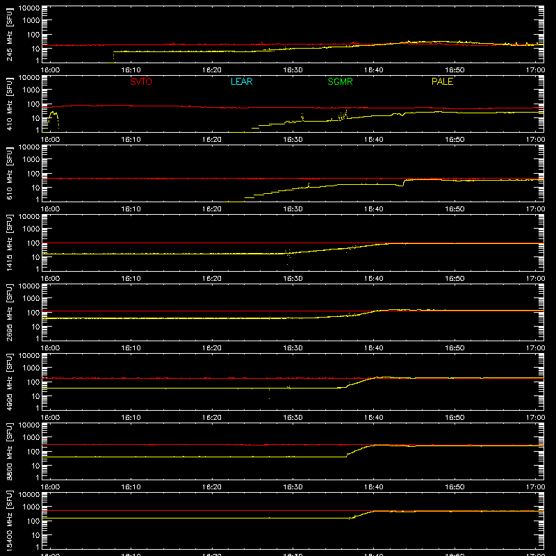Select the 1415 MHz [SFU] axis title
556x556 pixels.
click(x=9, y=243)
